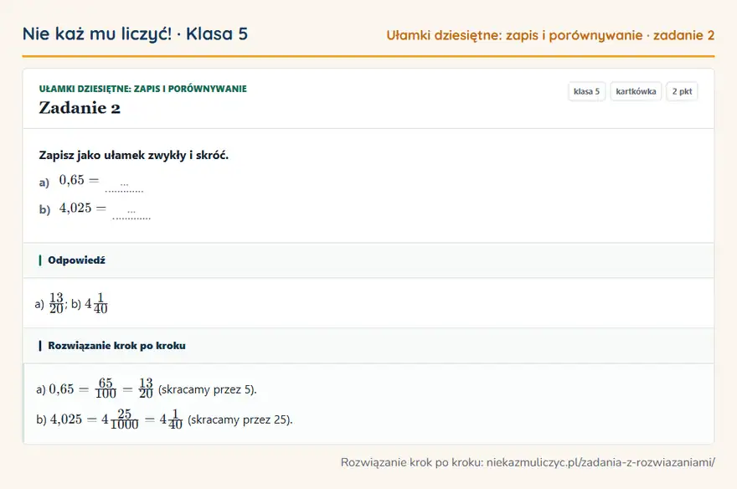The width and height of the screenshot is (737, 489).
Task: Click the instruction 'Zapisz jako ułamek zwykły i skróć.'
Action: pos(133,155)
